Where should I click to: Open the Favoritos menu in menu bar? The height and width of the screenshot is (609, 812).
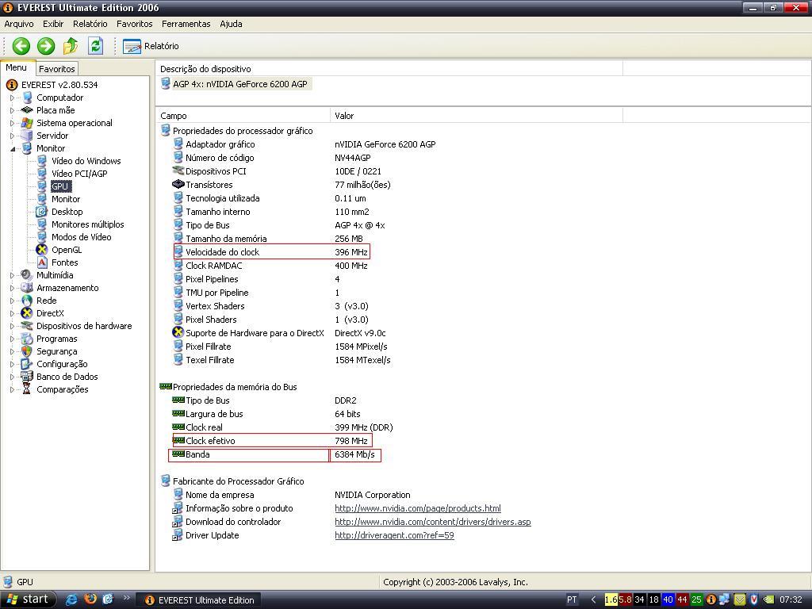pos(134,24)
